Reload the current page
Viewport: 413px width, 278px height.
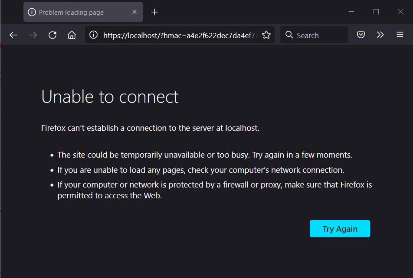[x=52, y=35]
